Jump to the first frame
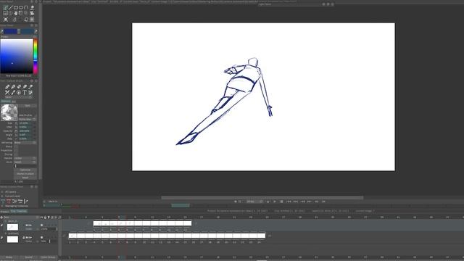The image size is (464, 261). click(289, 202)
